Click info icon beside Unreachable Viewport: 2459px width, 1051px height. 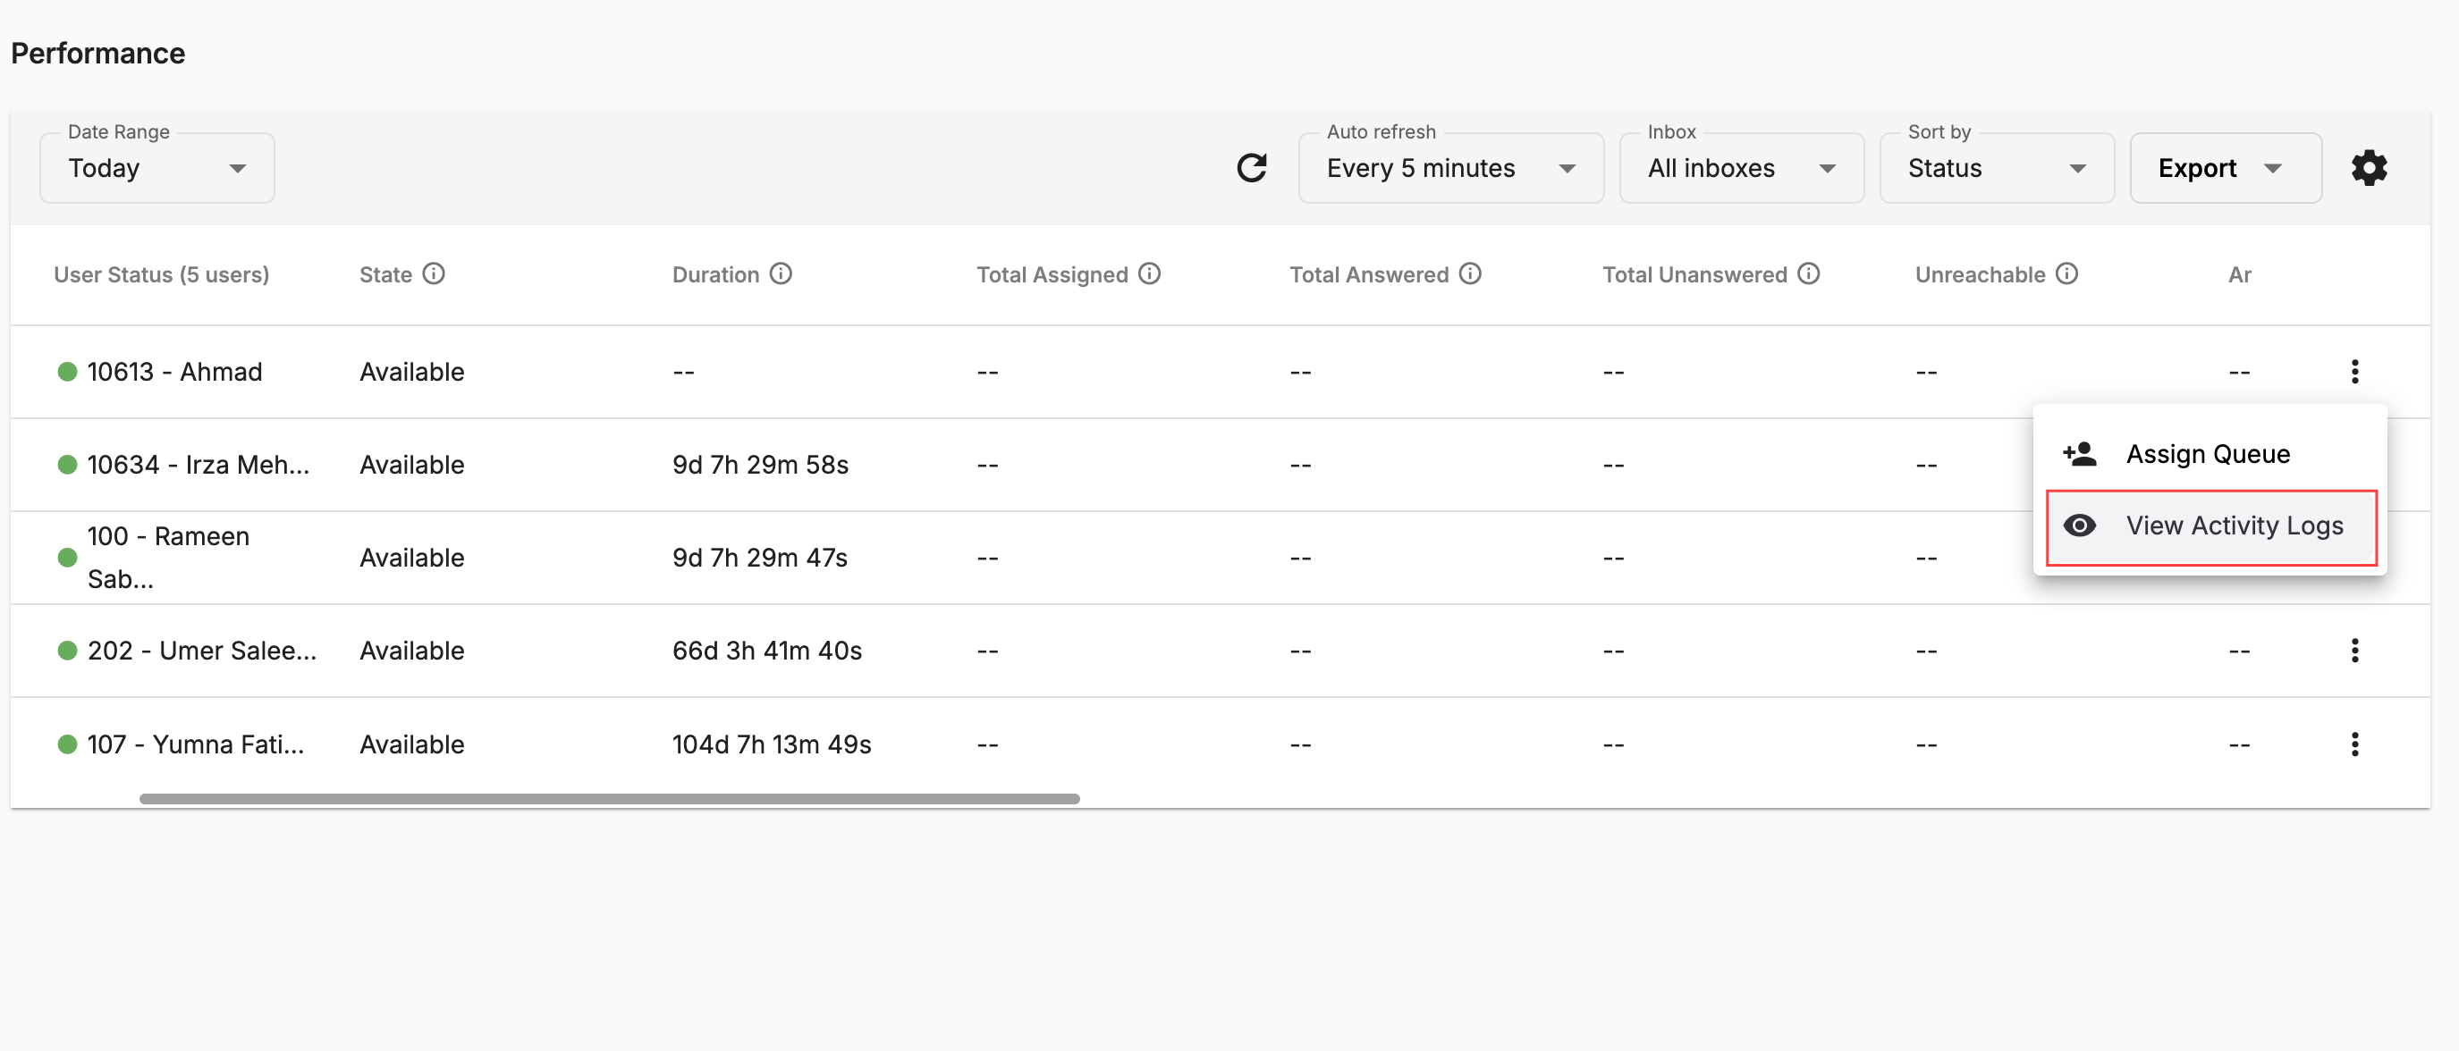click(x=2066, y=273)
